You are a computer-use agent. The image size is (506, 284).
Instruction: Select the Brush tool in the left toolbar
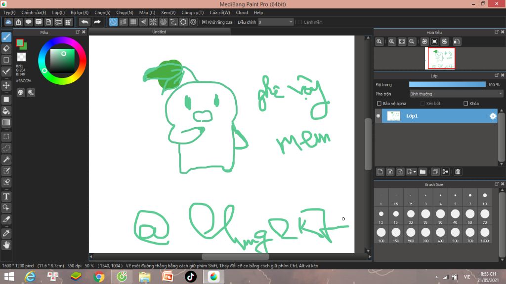click(x=6, y=37)
